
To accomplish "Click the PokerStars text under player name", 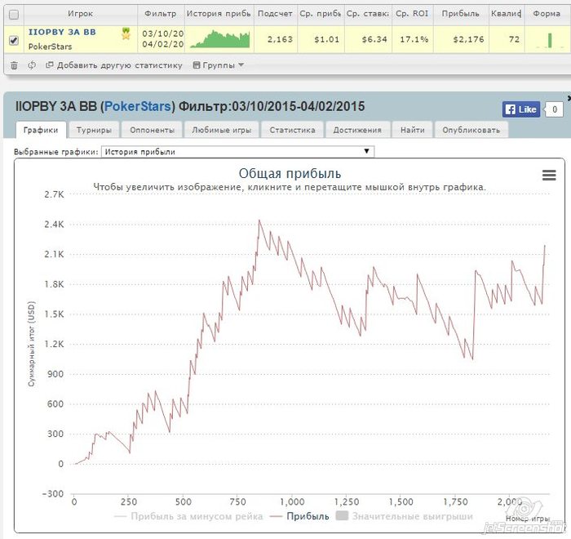I will (50, 47).
